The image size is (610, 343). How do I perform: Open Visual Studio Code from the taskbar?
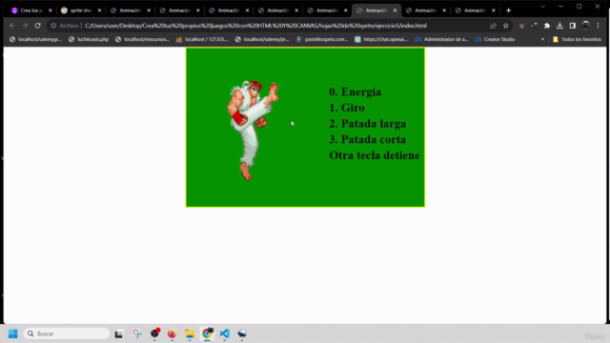pos(225,333)
